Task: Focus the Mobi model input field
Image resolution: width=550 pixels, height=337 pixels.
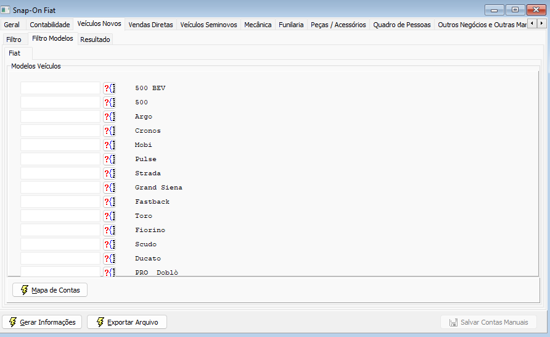Action: pyautogui.click(x=60, y=145)
